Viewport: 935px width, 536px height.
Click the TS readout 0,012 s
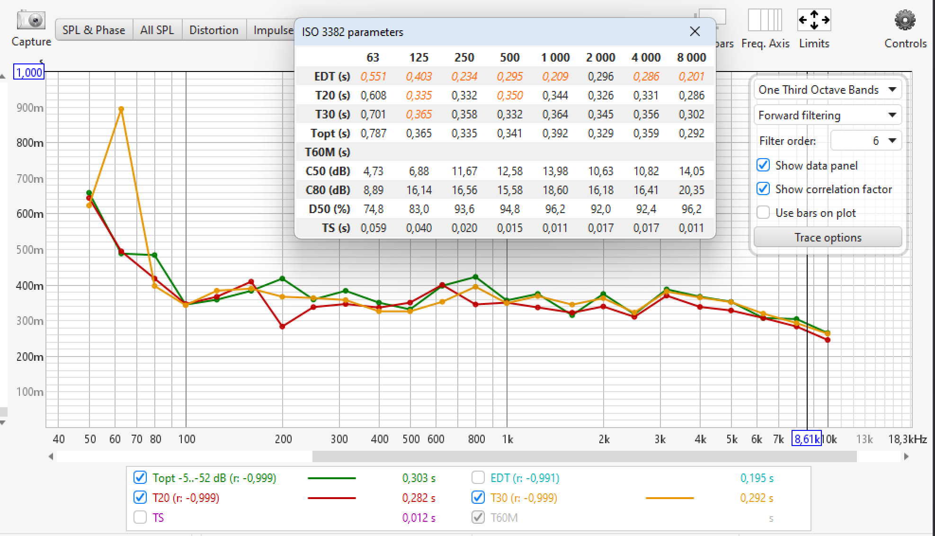tap(419, 518)
